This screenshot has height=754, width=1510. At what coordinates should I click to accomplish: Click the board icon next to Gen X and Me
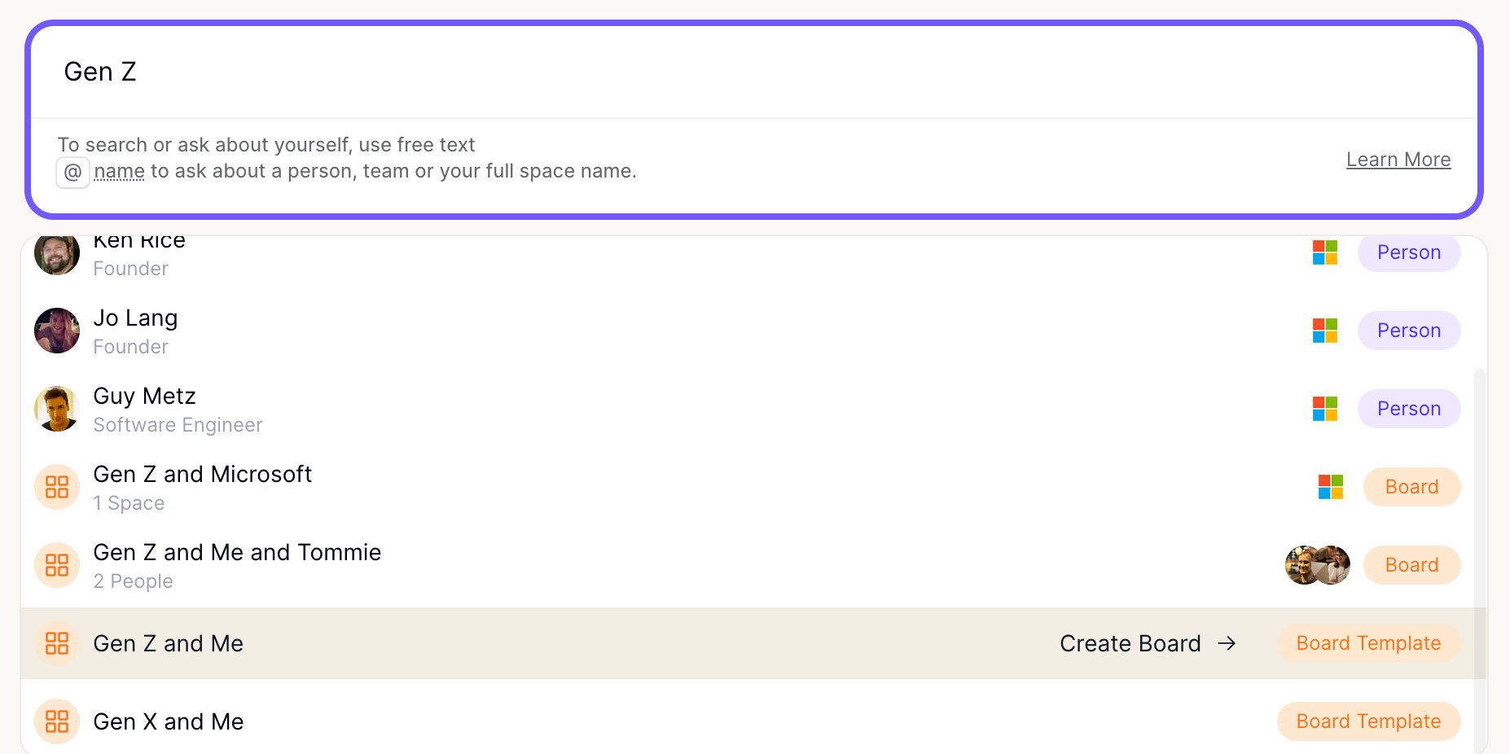(57, 721)
